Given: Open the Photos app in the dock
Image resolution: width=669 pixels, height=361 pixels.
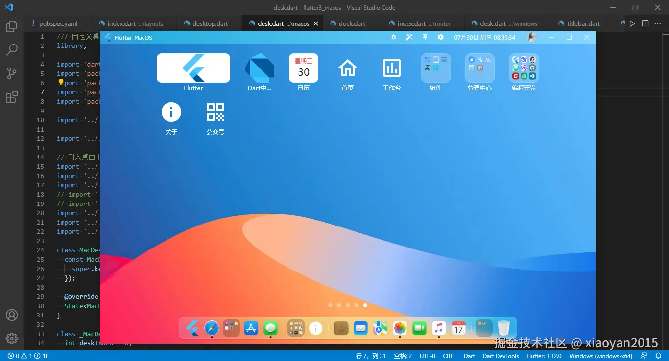Looking at the screenshot, I should [x=400, y=328].
